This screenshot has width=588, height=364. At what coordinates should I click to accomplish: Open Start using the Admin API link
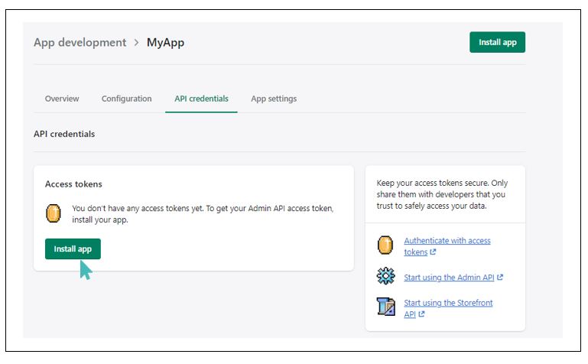click(x=449, y=278)
